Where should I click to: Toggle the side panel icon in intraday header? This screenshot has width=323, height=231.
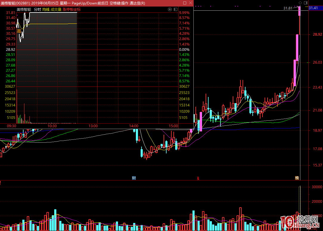pos(175,9)
